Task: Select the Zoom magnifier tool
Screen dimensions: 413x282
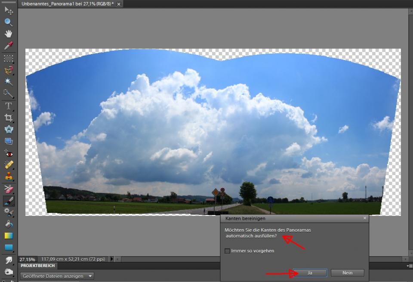Action: coord(8,22)
